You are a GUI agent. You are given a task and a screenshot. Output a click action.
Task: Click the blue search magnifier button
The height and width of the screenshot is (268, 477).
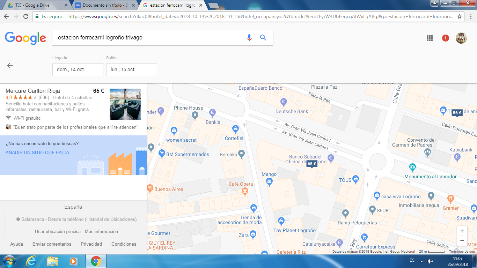pyautogui.click(x=263, y=38)
